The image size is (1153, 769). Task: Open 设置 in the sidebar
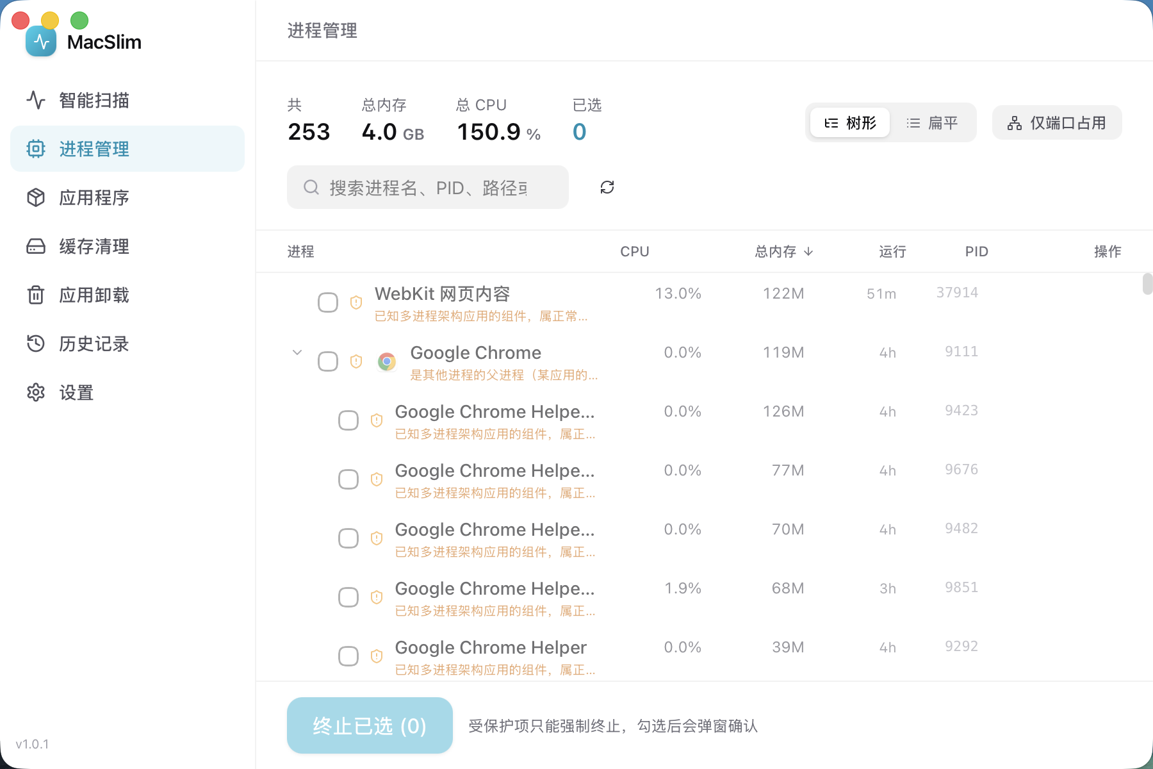[127, 392]
